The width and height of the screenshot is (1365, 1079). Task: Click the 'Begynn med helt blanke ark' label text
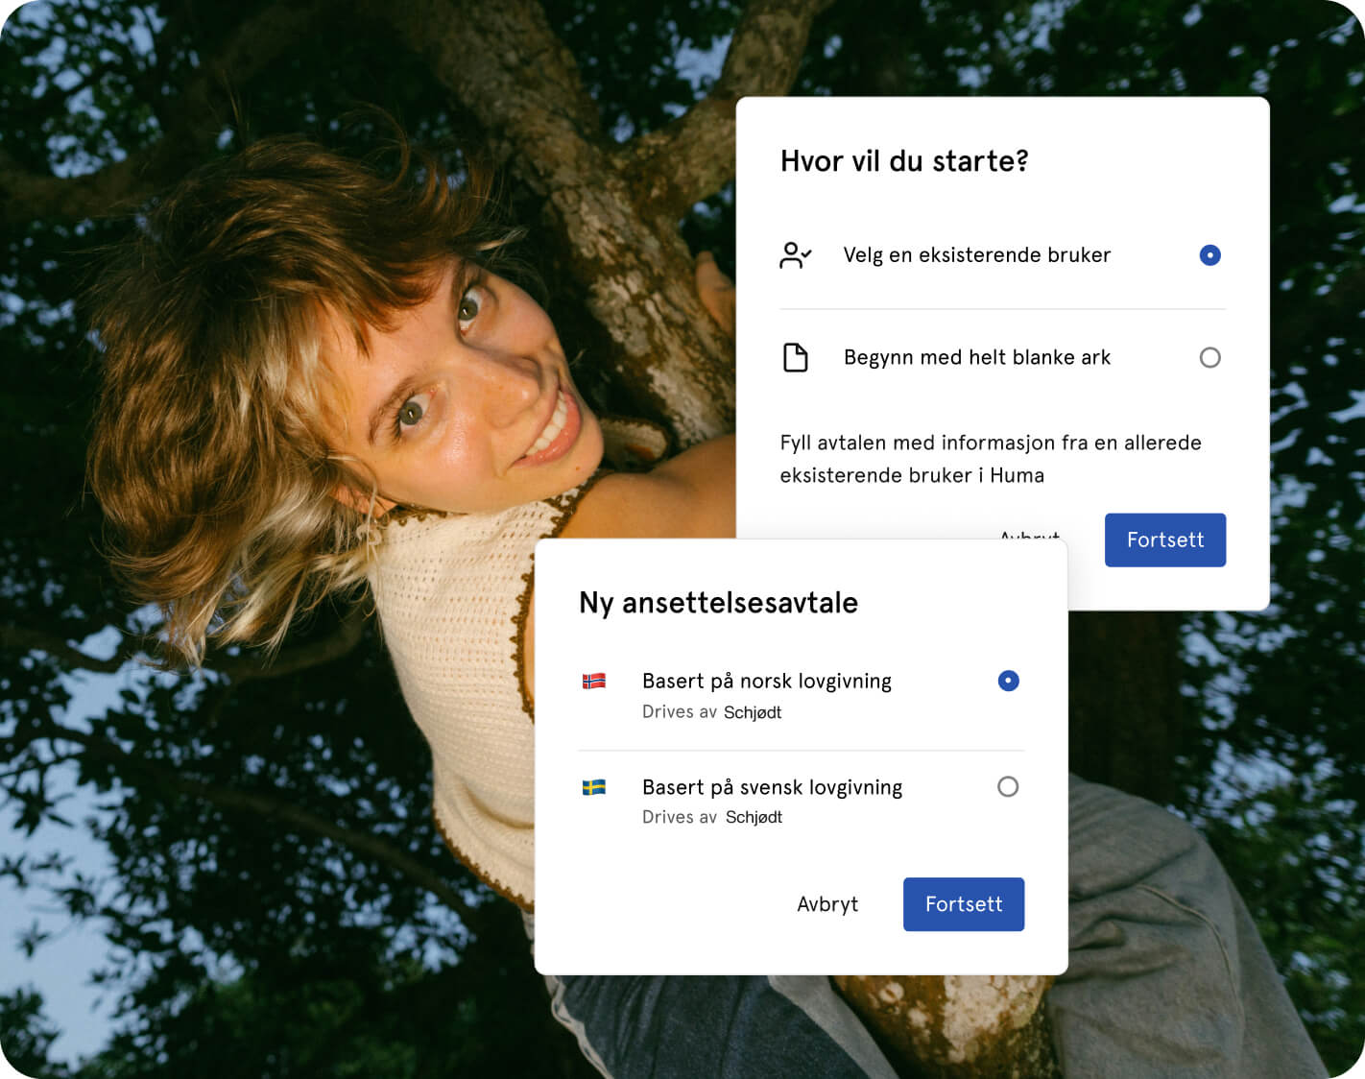coord(976,357)
